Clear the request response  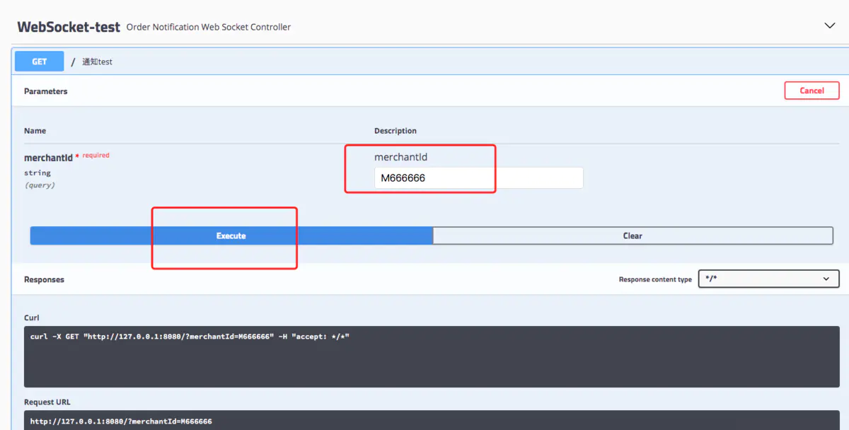[x=633, y=236]
